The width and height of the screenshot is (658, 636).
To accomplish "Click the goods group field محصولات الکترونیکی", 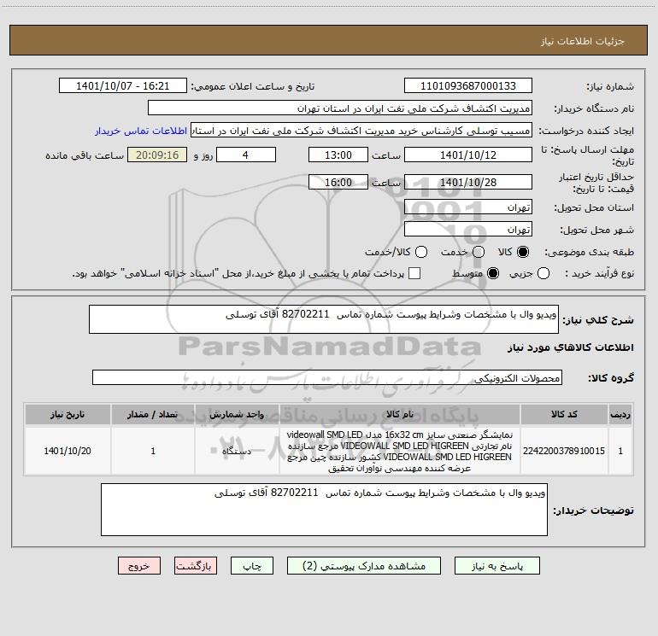I will pos(327,377).
